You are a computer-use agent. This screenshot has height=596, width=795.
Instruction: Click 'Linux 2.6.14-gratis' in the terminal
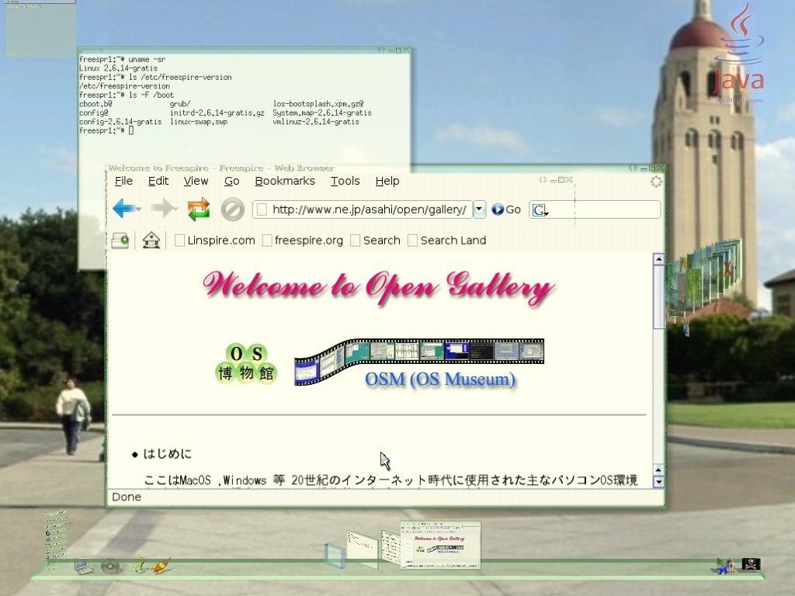point(118,68)
